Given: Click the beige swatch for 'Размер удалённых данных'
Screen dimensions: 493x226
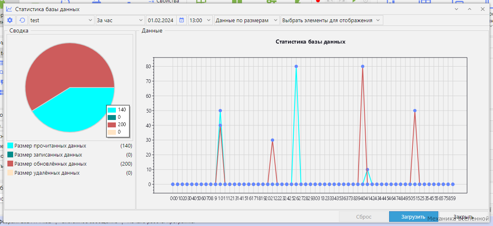Looking at the screenshot, I should (x=10, y=173).
